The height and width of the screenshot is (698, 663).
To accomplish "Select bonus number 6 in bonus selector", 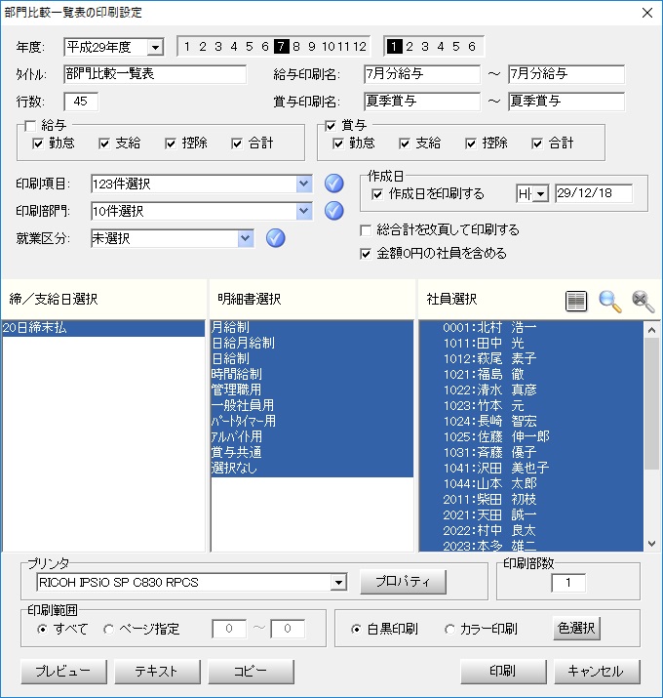I will tap(472, 46).
